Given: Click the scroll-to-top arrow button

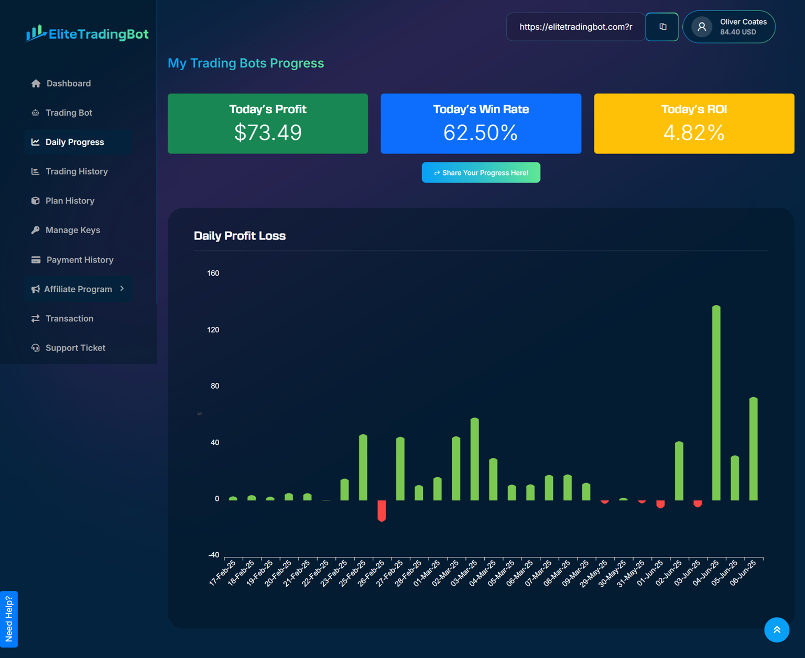Looking at the screenshot, I should coord(777,630).
